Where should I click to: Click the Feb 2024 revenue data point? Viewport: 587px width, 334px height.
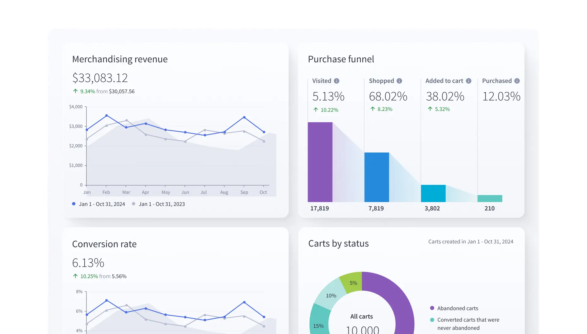[106, 116]
